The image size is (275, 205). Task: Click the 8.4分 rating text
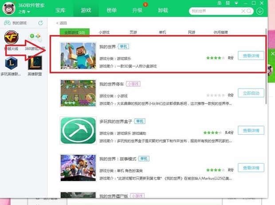(x=229, y=133)
